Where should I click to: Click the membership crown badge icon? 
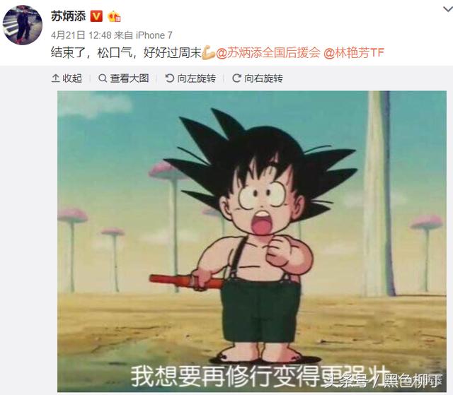point(114,16)
